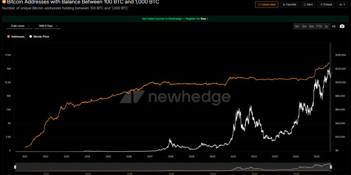Click the views counter button
The width and height of the screenshot is (351, 175).
[x=342, y=5]
